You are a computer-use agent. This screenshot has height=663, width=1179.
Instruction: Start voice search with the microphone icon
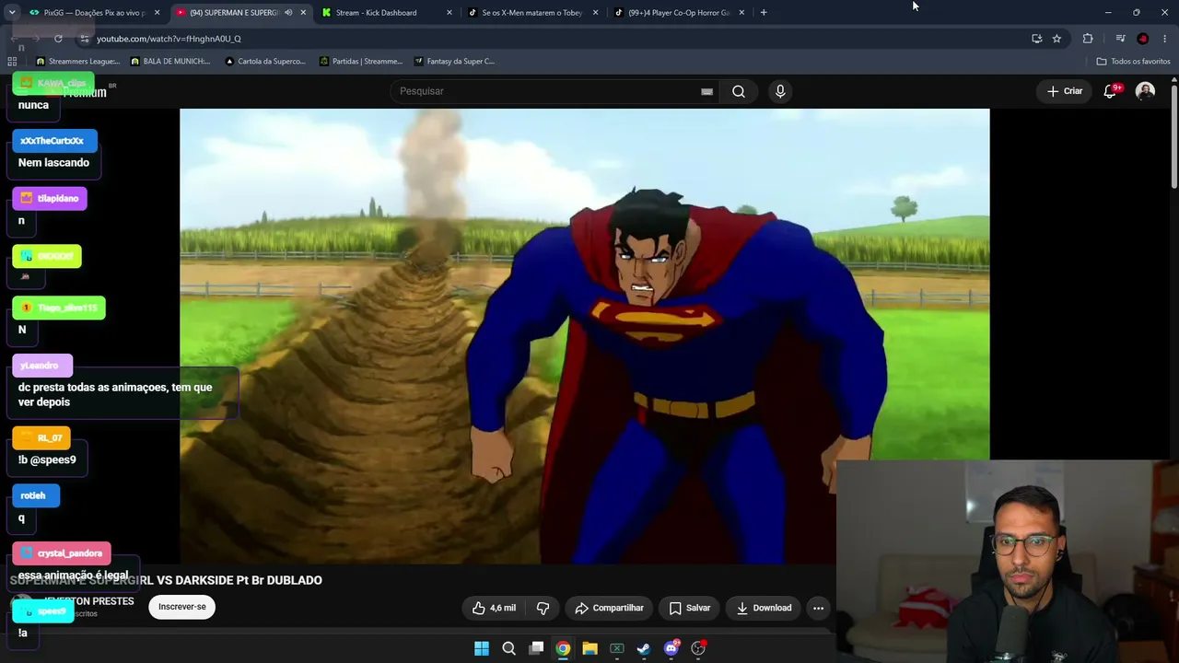780,91
